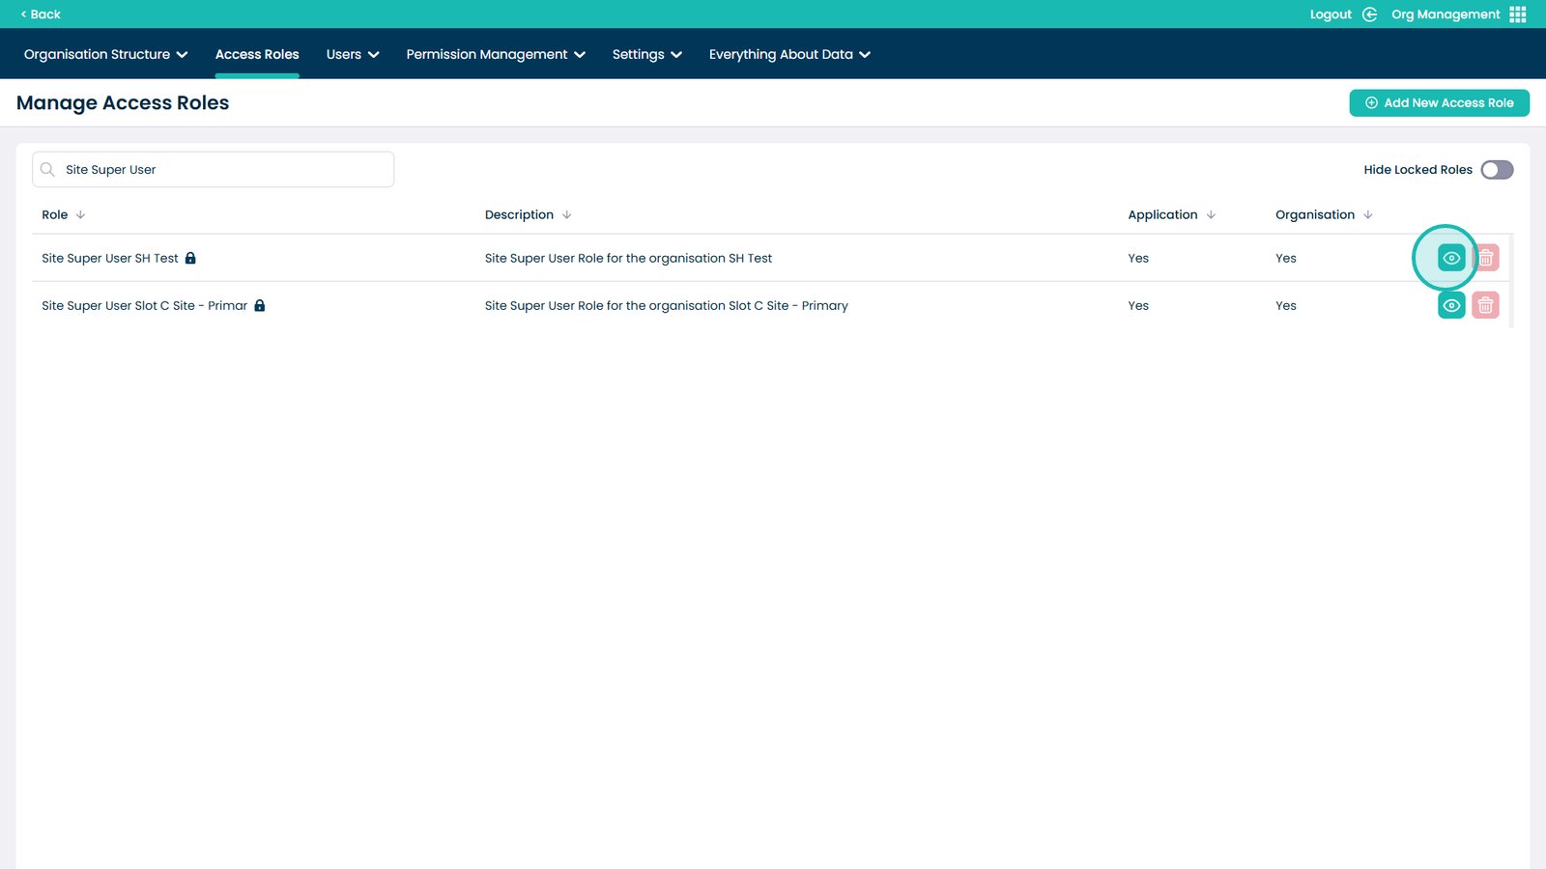
Task: Toggle Hide Locked Roles switch
Action: coord(1496,170)
